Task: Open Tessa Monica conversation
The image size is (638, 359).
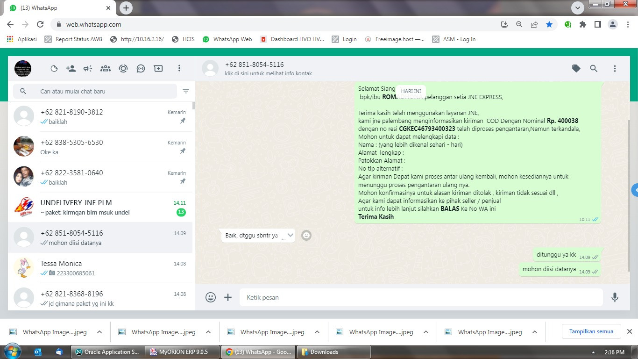Action: point(100,268)
